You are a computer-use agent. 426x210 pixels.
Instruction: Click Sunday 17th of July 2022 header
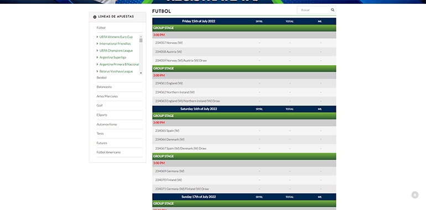pyautogui.click(x=199, y=197)
